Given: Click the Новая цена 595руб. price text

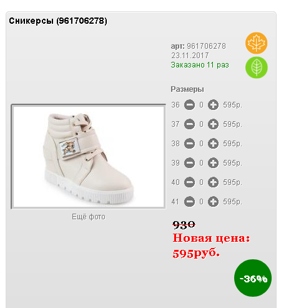Looking at the screenshot, I should click(x=211, y=246).
